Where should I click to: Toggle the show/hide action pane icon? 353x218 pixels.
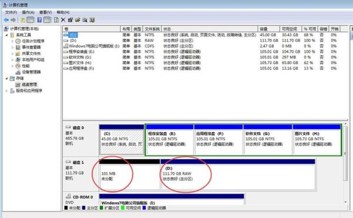tap(47, 20)
